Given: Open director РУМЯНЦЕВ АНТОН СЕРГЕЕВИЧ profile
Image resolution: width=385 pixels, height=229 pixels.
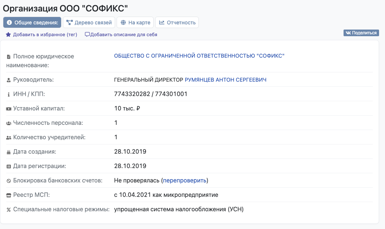Looking at the screenshot, I should [226, 80].
